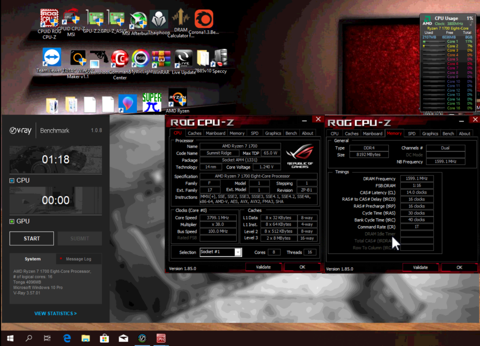Switch to V-Ray Benchmark taskbar icon
Image resolution: width=480 pixels, height=346 pixels.
pos(142,338)
